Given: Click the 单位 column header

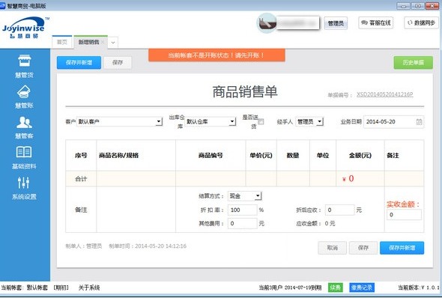Looking at the screenshot, I should tap(323, 156).
